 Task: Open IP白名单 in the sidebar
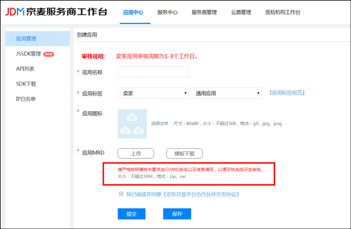tap(26, 99)
